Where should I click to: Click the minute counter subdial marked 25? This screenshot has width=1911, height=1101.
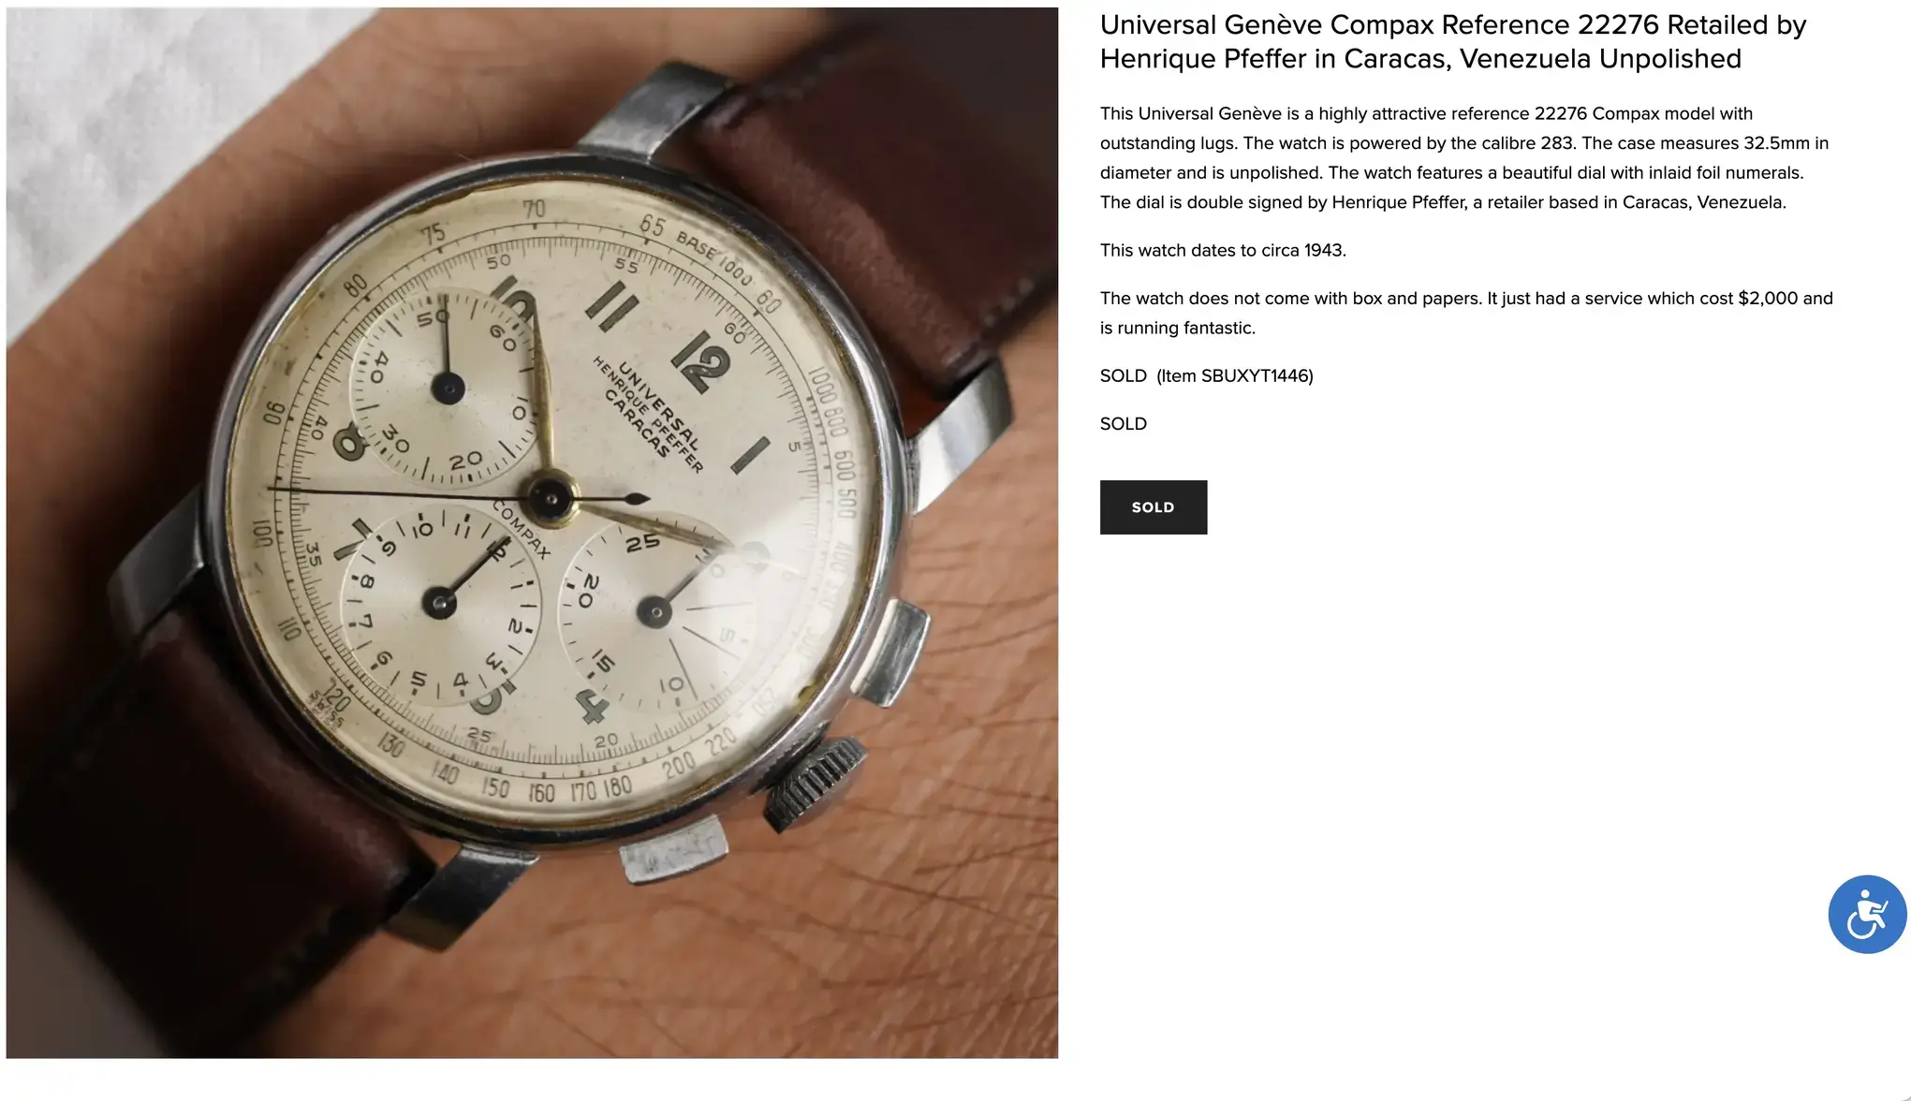coord(655,613)
